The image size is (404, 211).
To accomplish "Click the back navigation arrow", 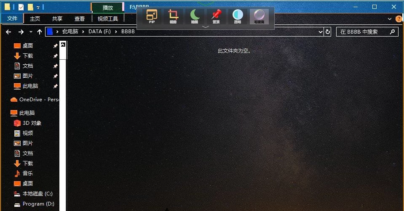I will pyautogui.click(x=8, y=32).
